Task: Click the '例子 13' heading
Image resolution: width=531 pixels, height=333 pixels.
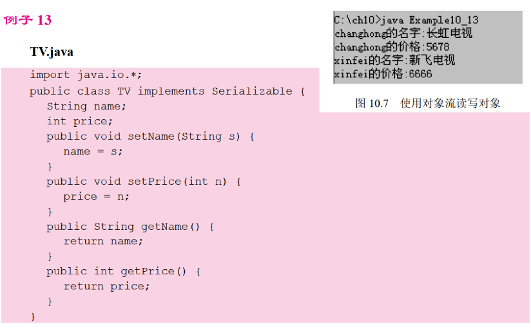Action: pos(27,20)
